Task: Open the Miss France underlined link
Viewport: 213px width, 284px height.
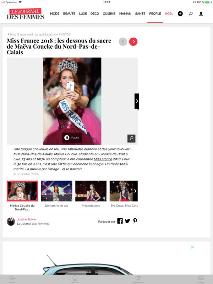Action: coord(103,159)
